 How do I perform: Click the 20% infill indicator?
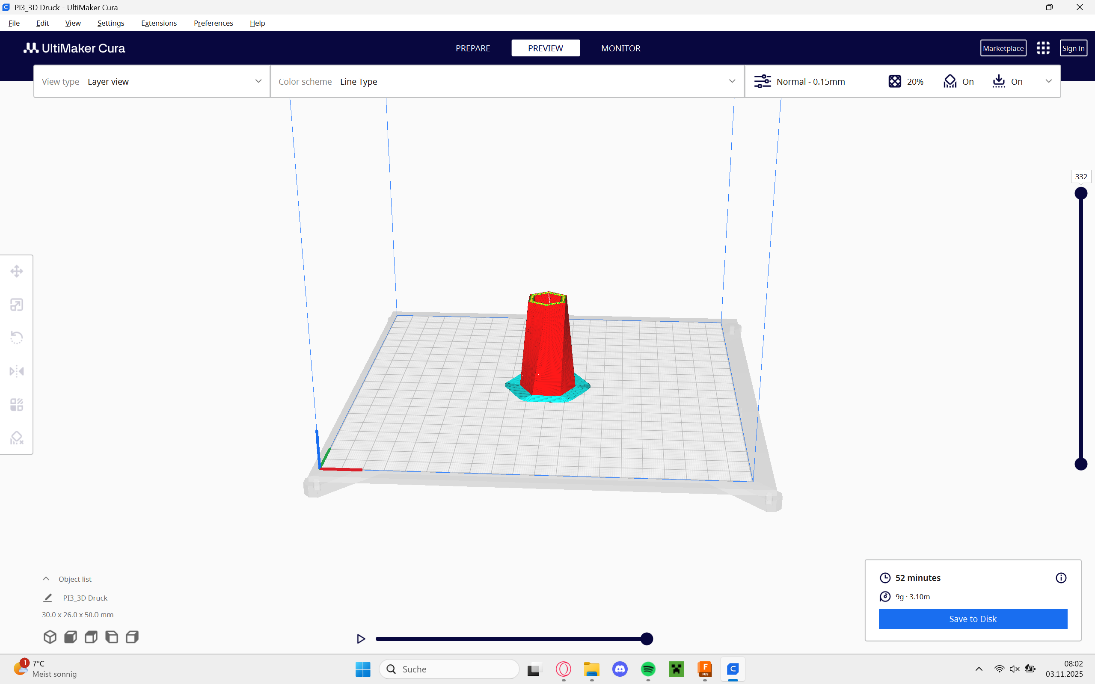coord(906,81)
